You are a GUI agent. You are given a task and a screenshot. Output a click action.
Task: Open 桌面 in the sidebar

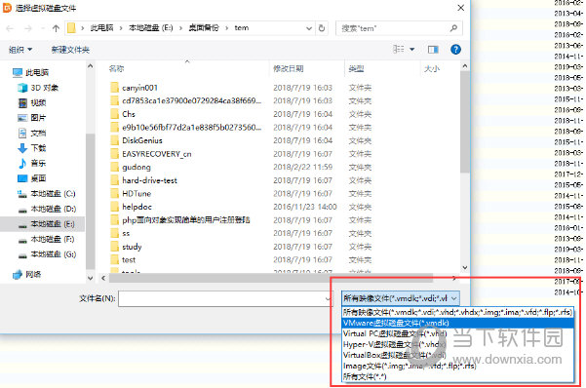click(32, 178)
